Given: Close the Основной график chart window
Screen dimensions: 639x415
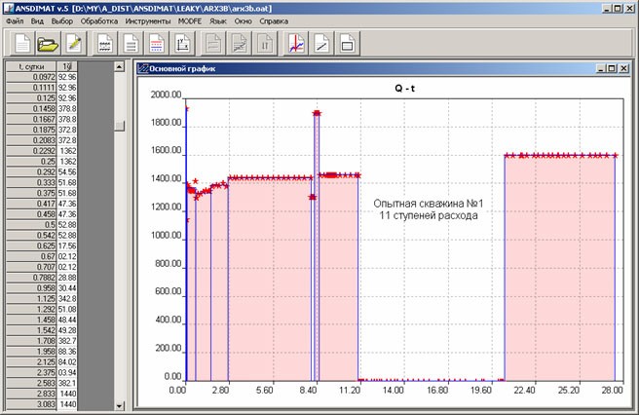Looking at the screenshot, I should 624,68.
